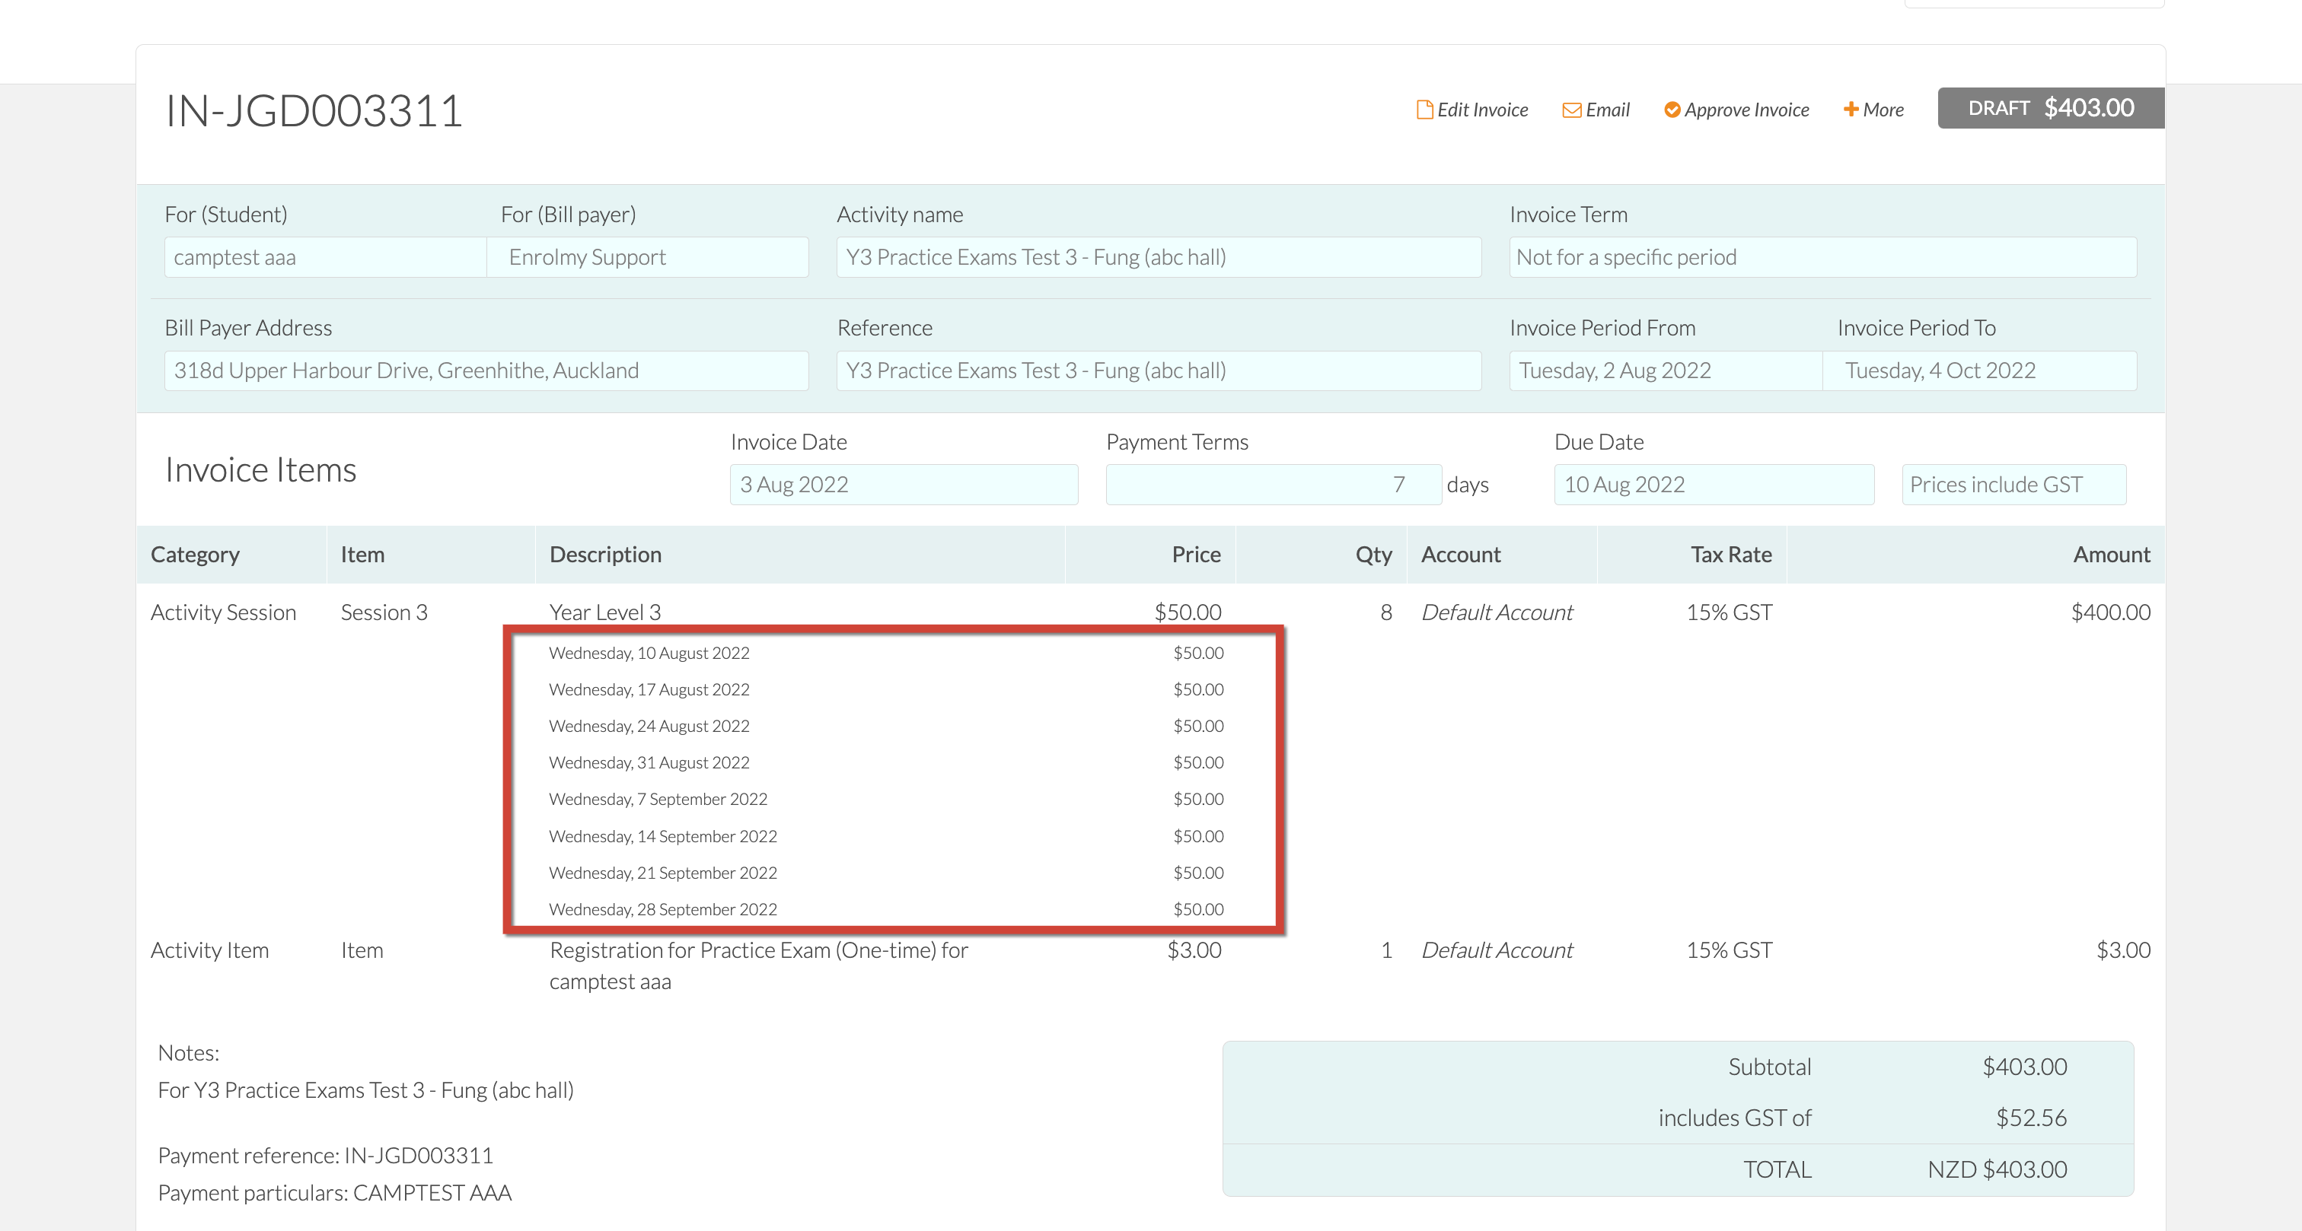
Task: Select Wednesday, 31 August 2022 session line
Action: (x=649, y=763)
